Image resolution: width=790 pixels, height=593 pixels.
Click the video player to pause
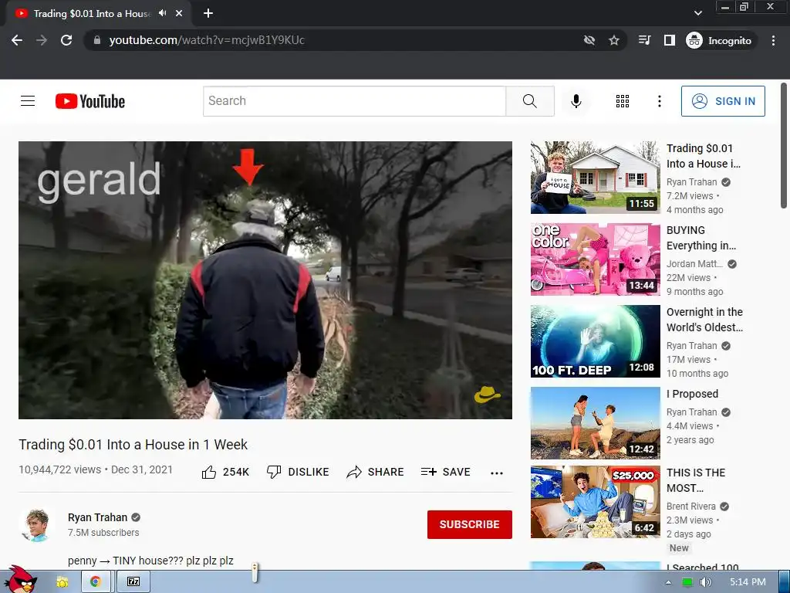(265, 280)
